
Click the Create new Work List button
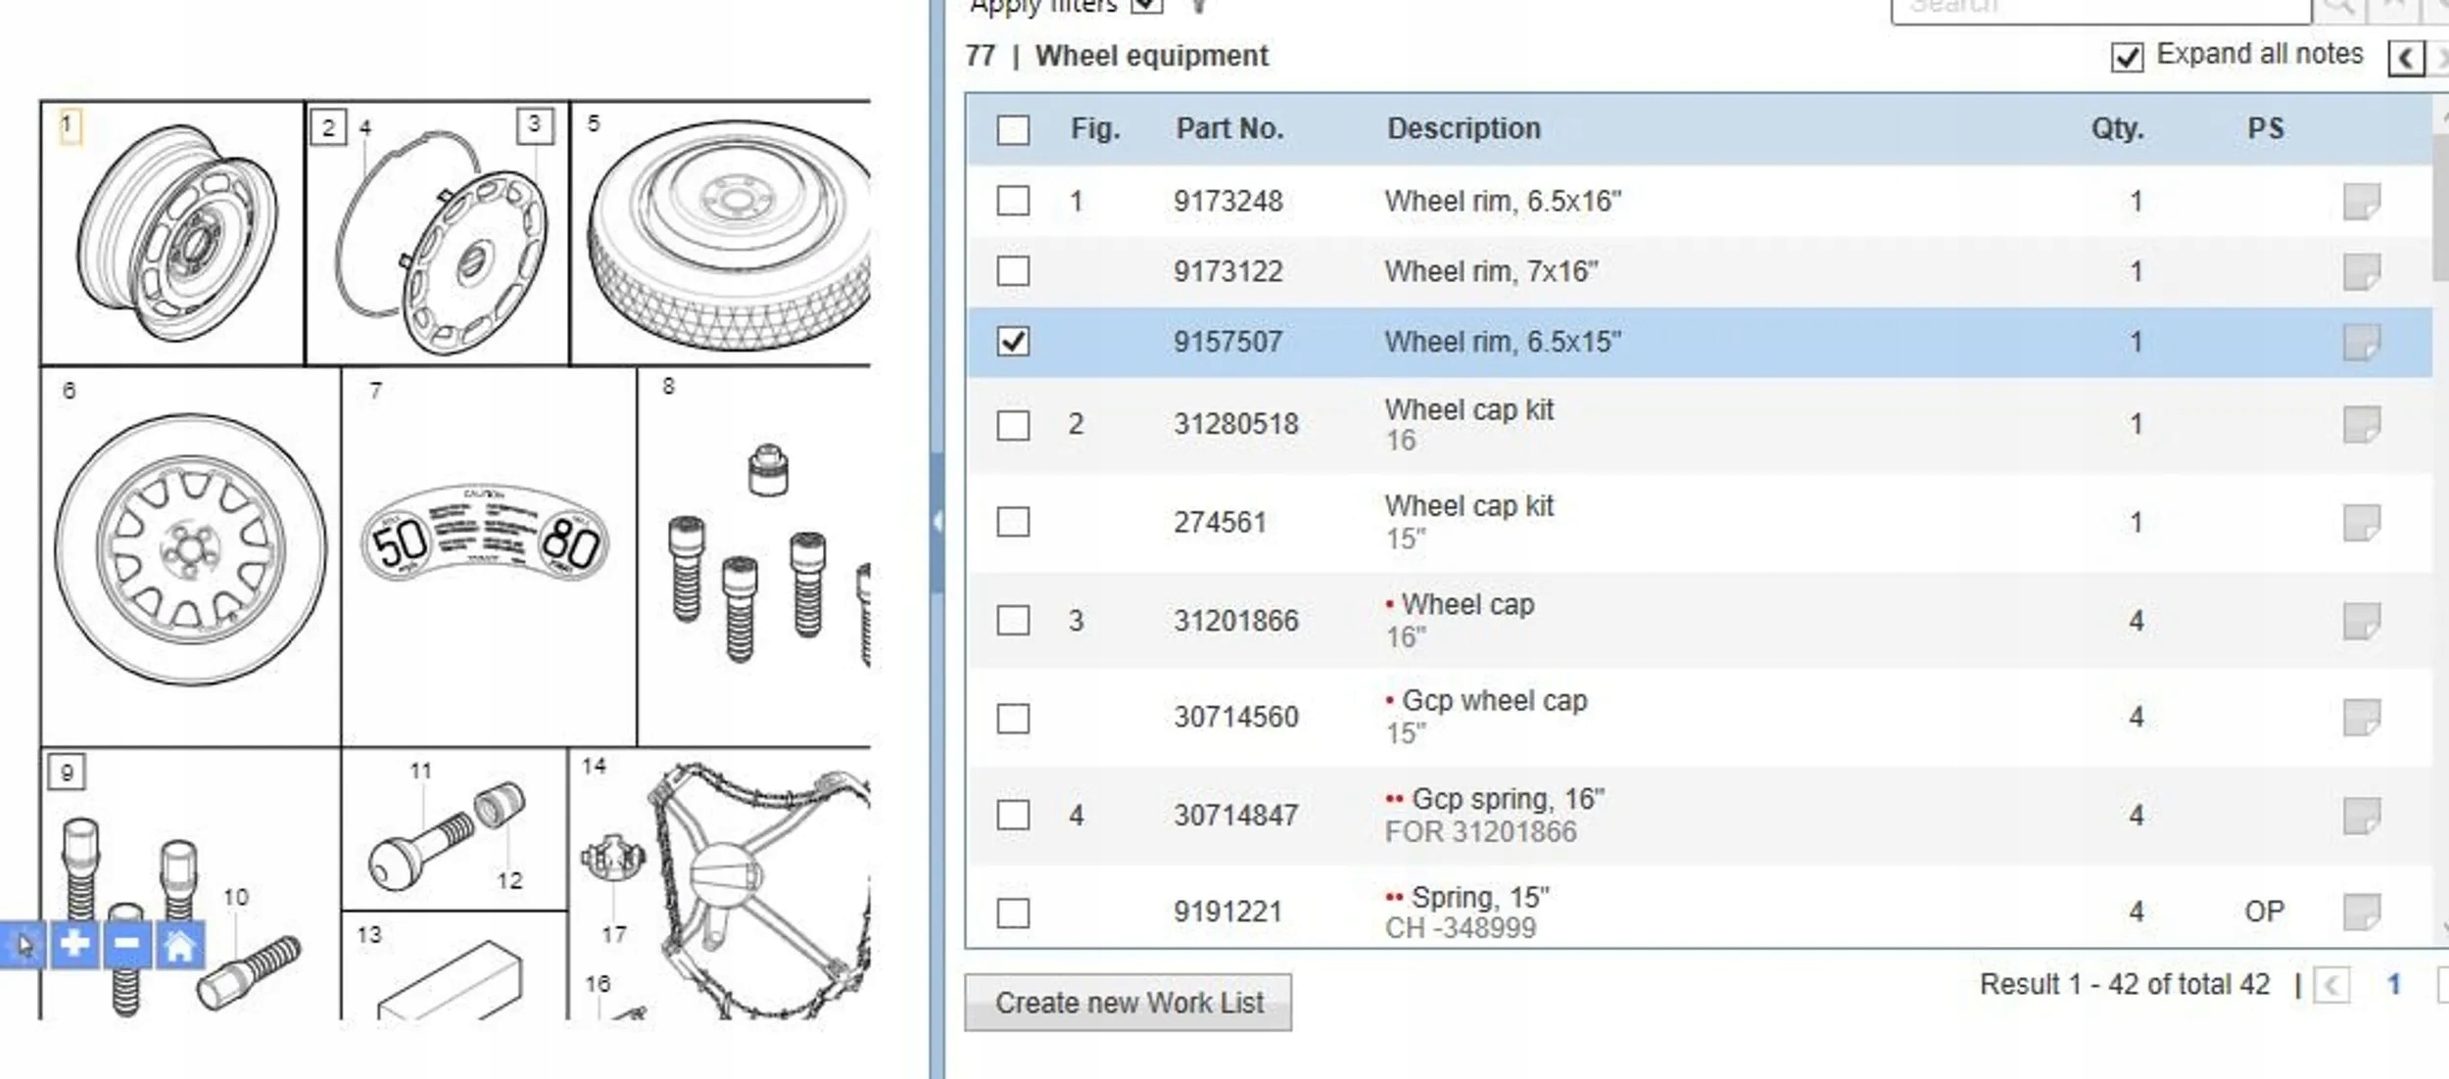pyautogui.click(x=1128, y=1003)
